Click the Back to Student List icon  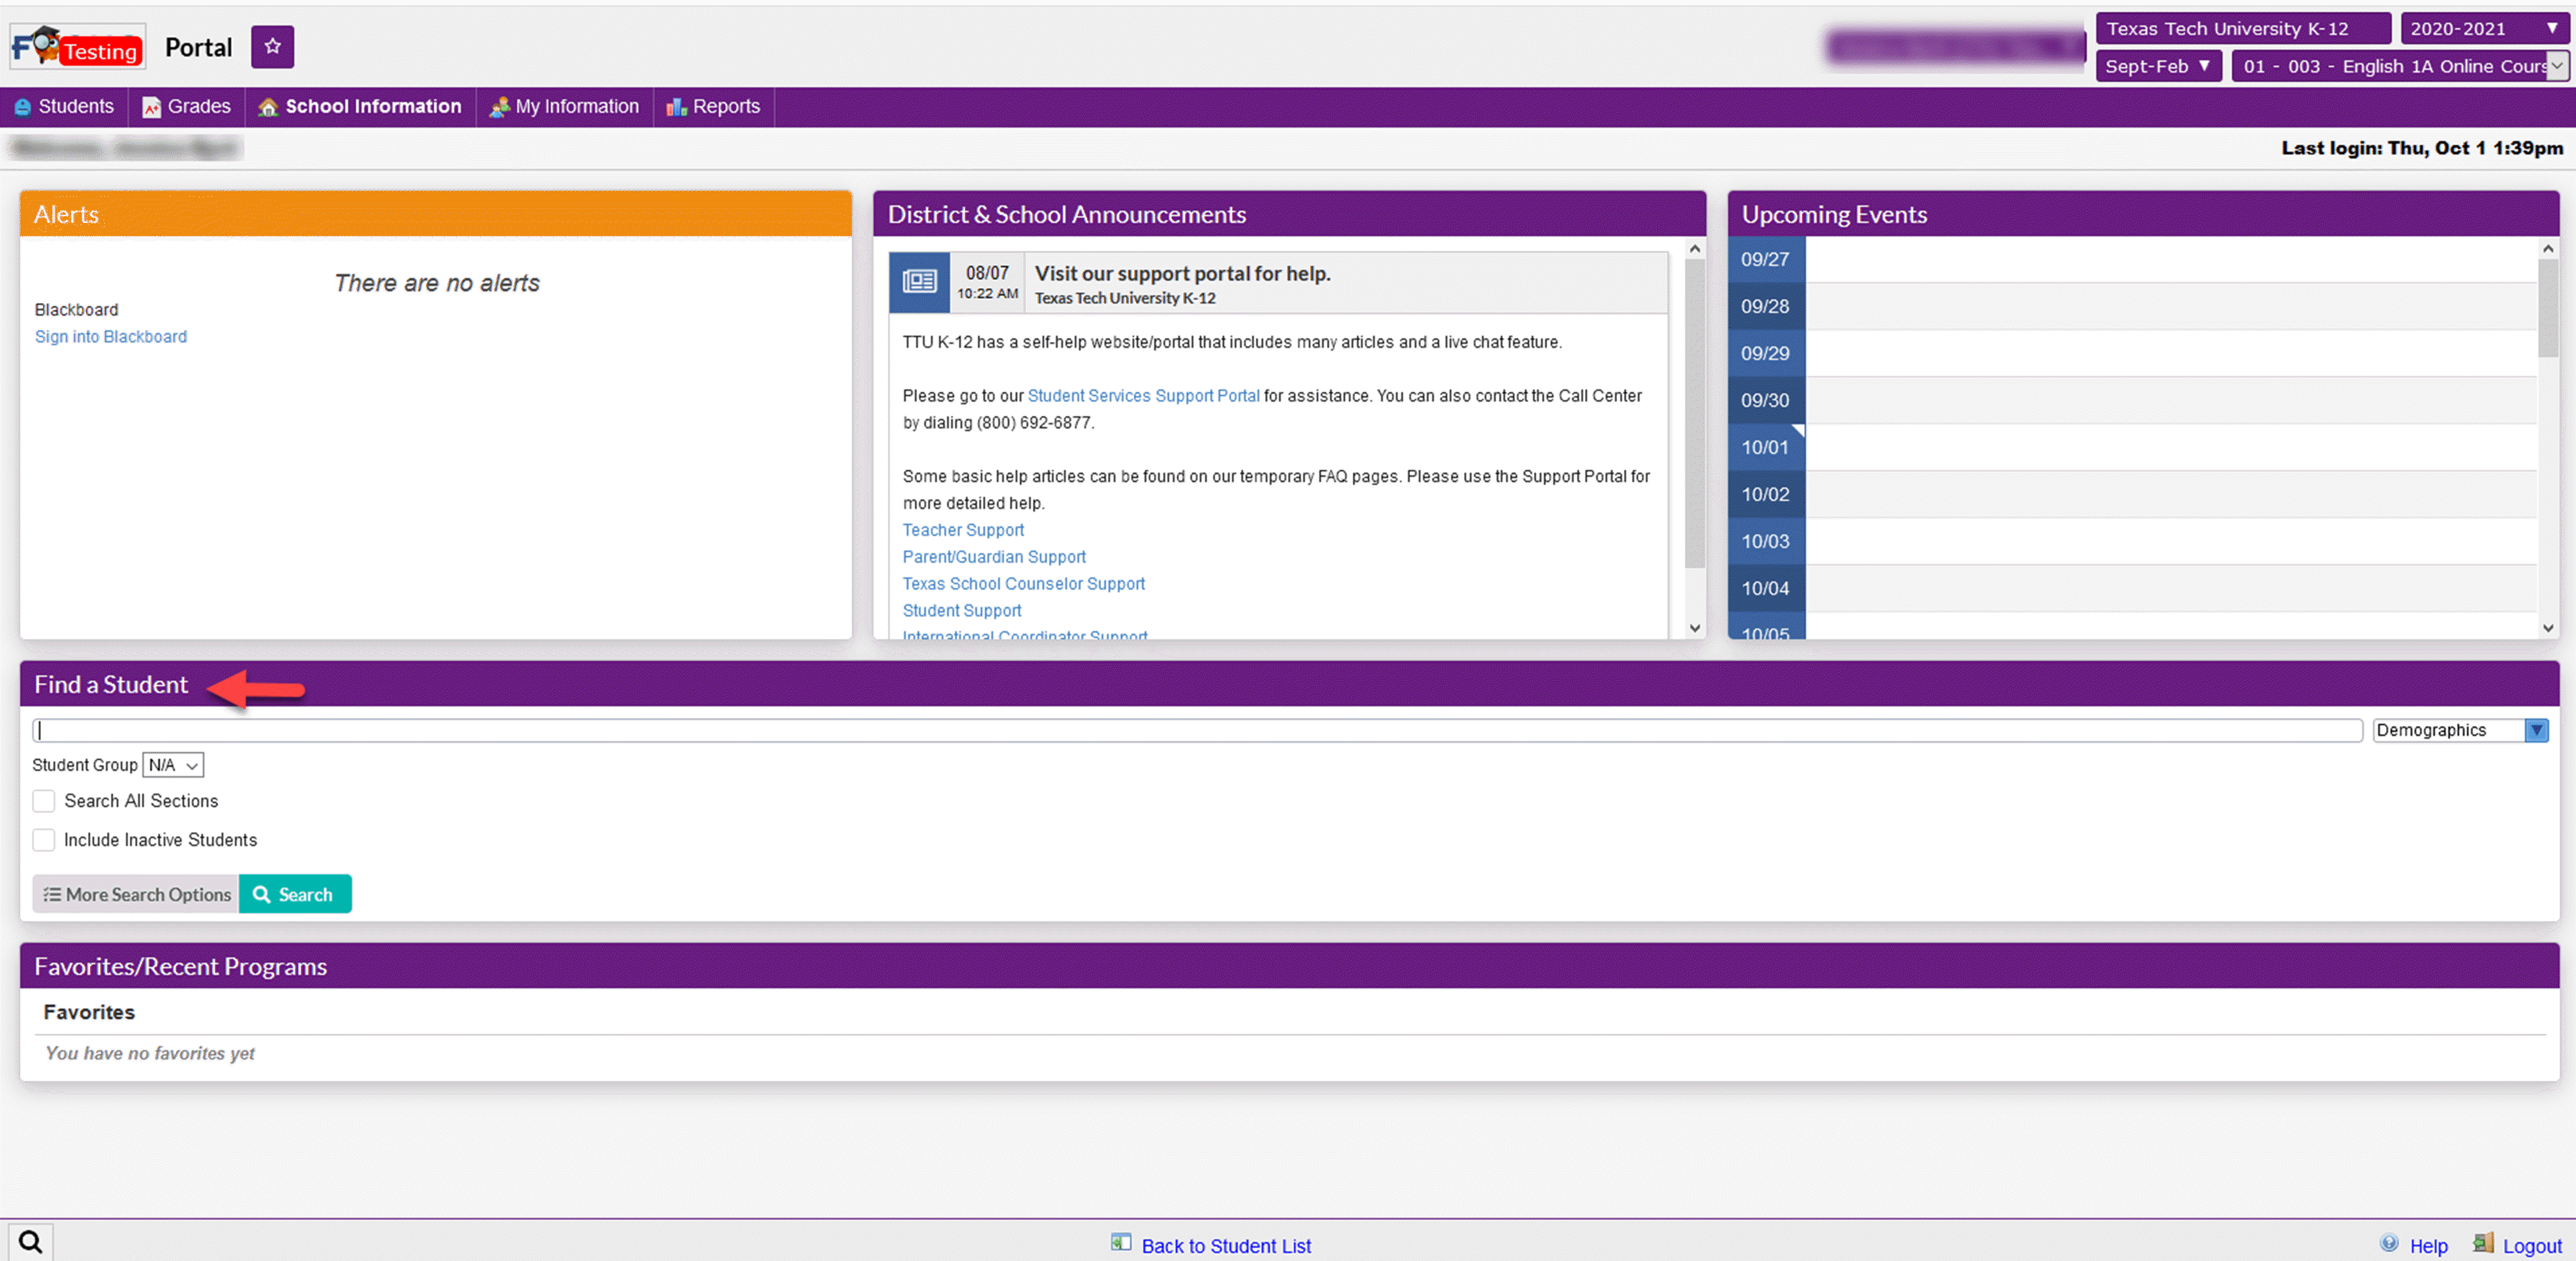coord(1121,1243)
